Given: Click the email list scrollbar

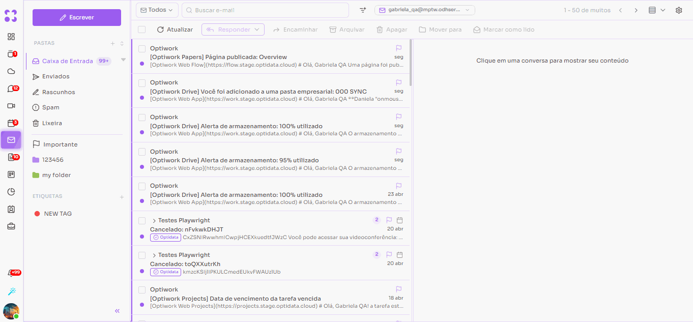Looking at the screenshot, I should [x=411, y=63].
